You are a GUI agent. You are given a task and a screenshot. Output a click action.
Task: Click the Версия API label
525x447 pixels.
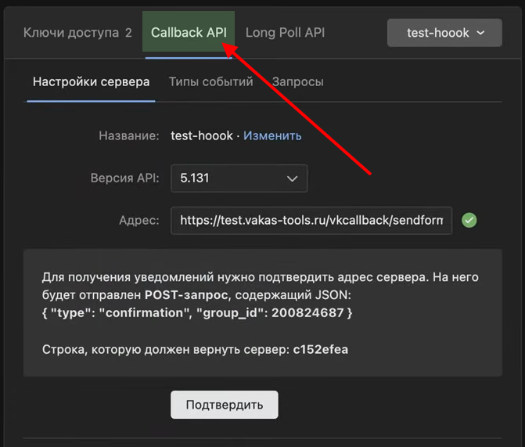[x=124, y=178]
